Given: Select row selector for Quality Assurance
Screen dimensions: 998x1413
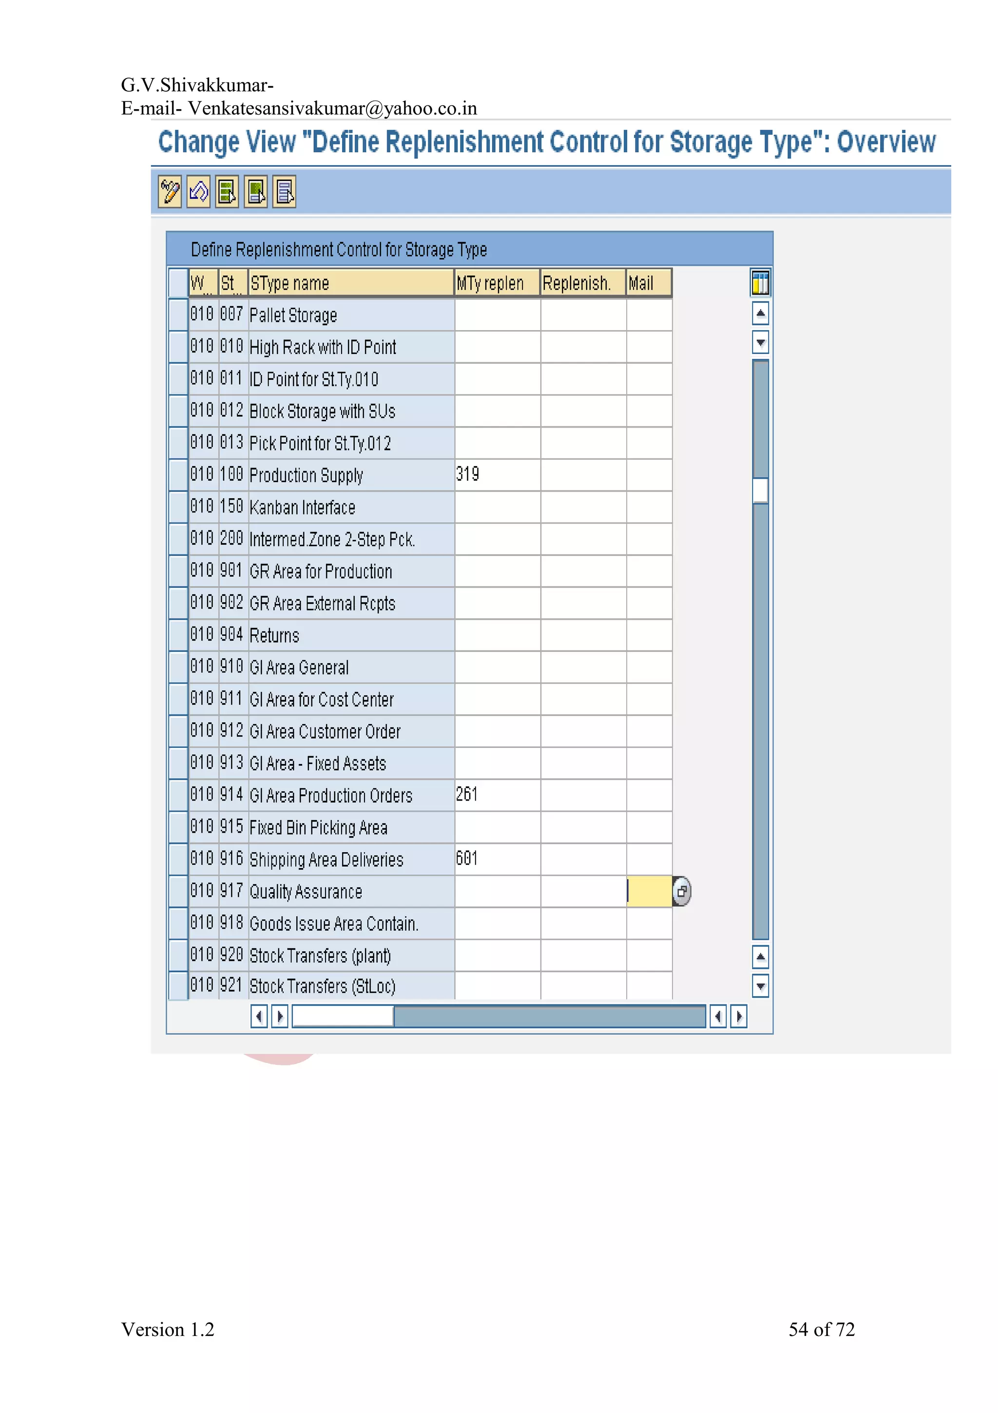Looking at the screenshot, I should click(x=178, y=891).
